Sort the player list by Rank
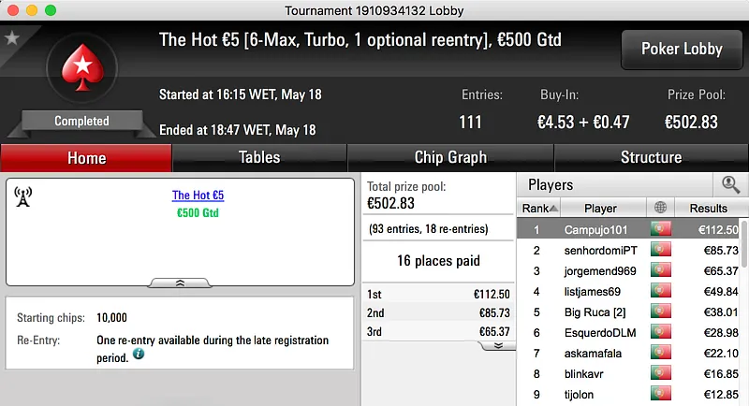Image resolution: width=749 pixels, height=406 pixels. 540,208
